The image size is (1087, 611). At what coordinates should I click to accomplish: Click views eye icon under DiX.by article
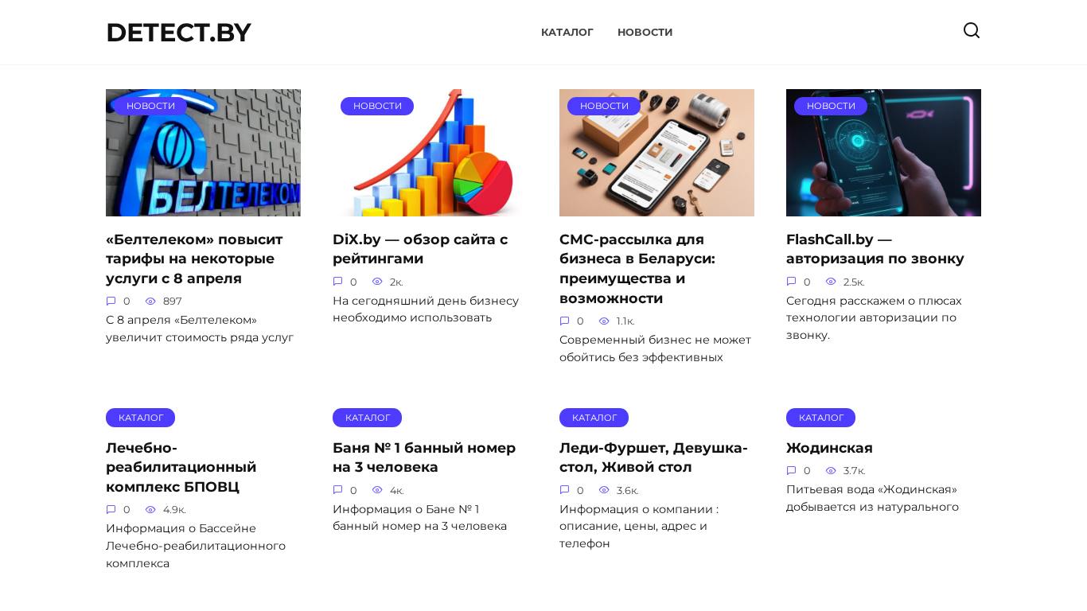377,282
